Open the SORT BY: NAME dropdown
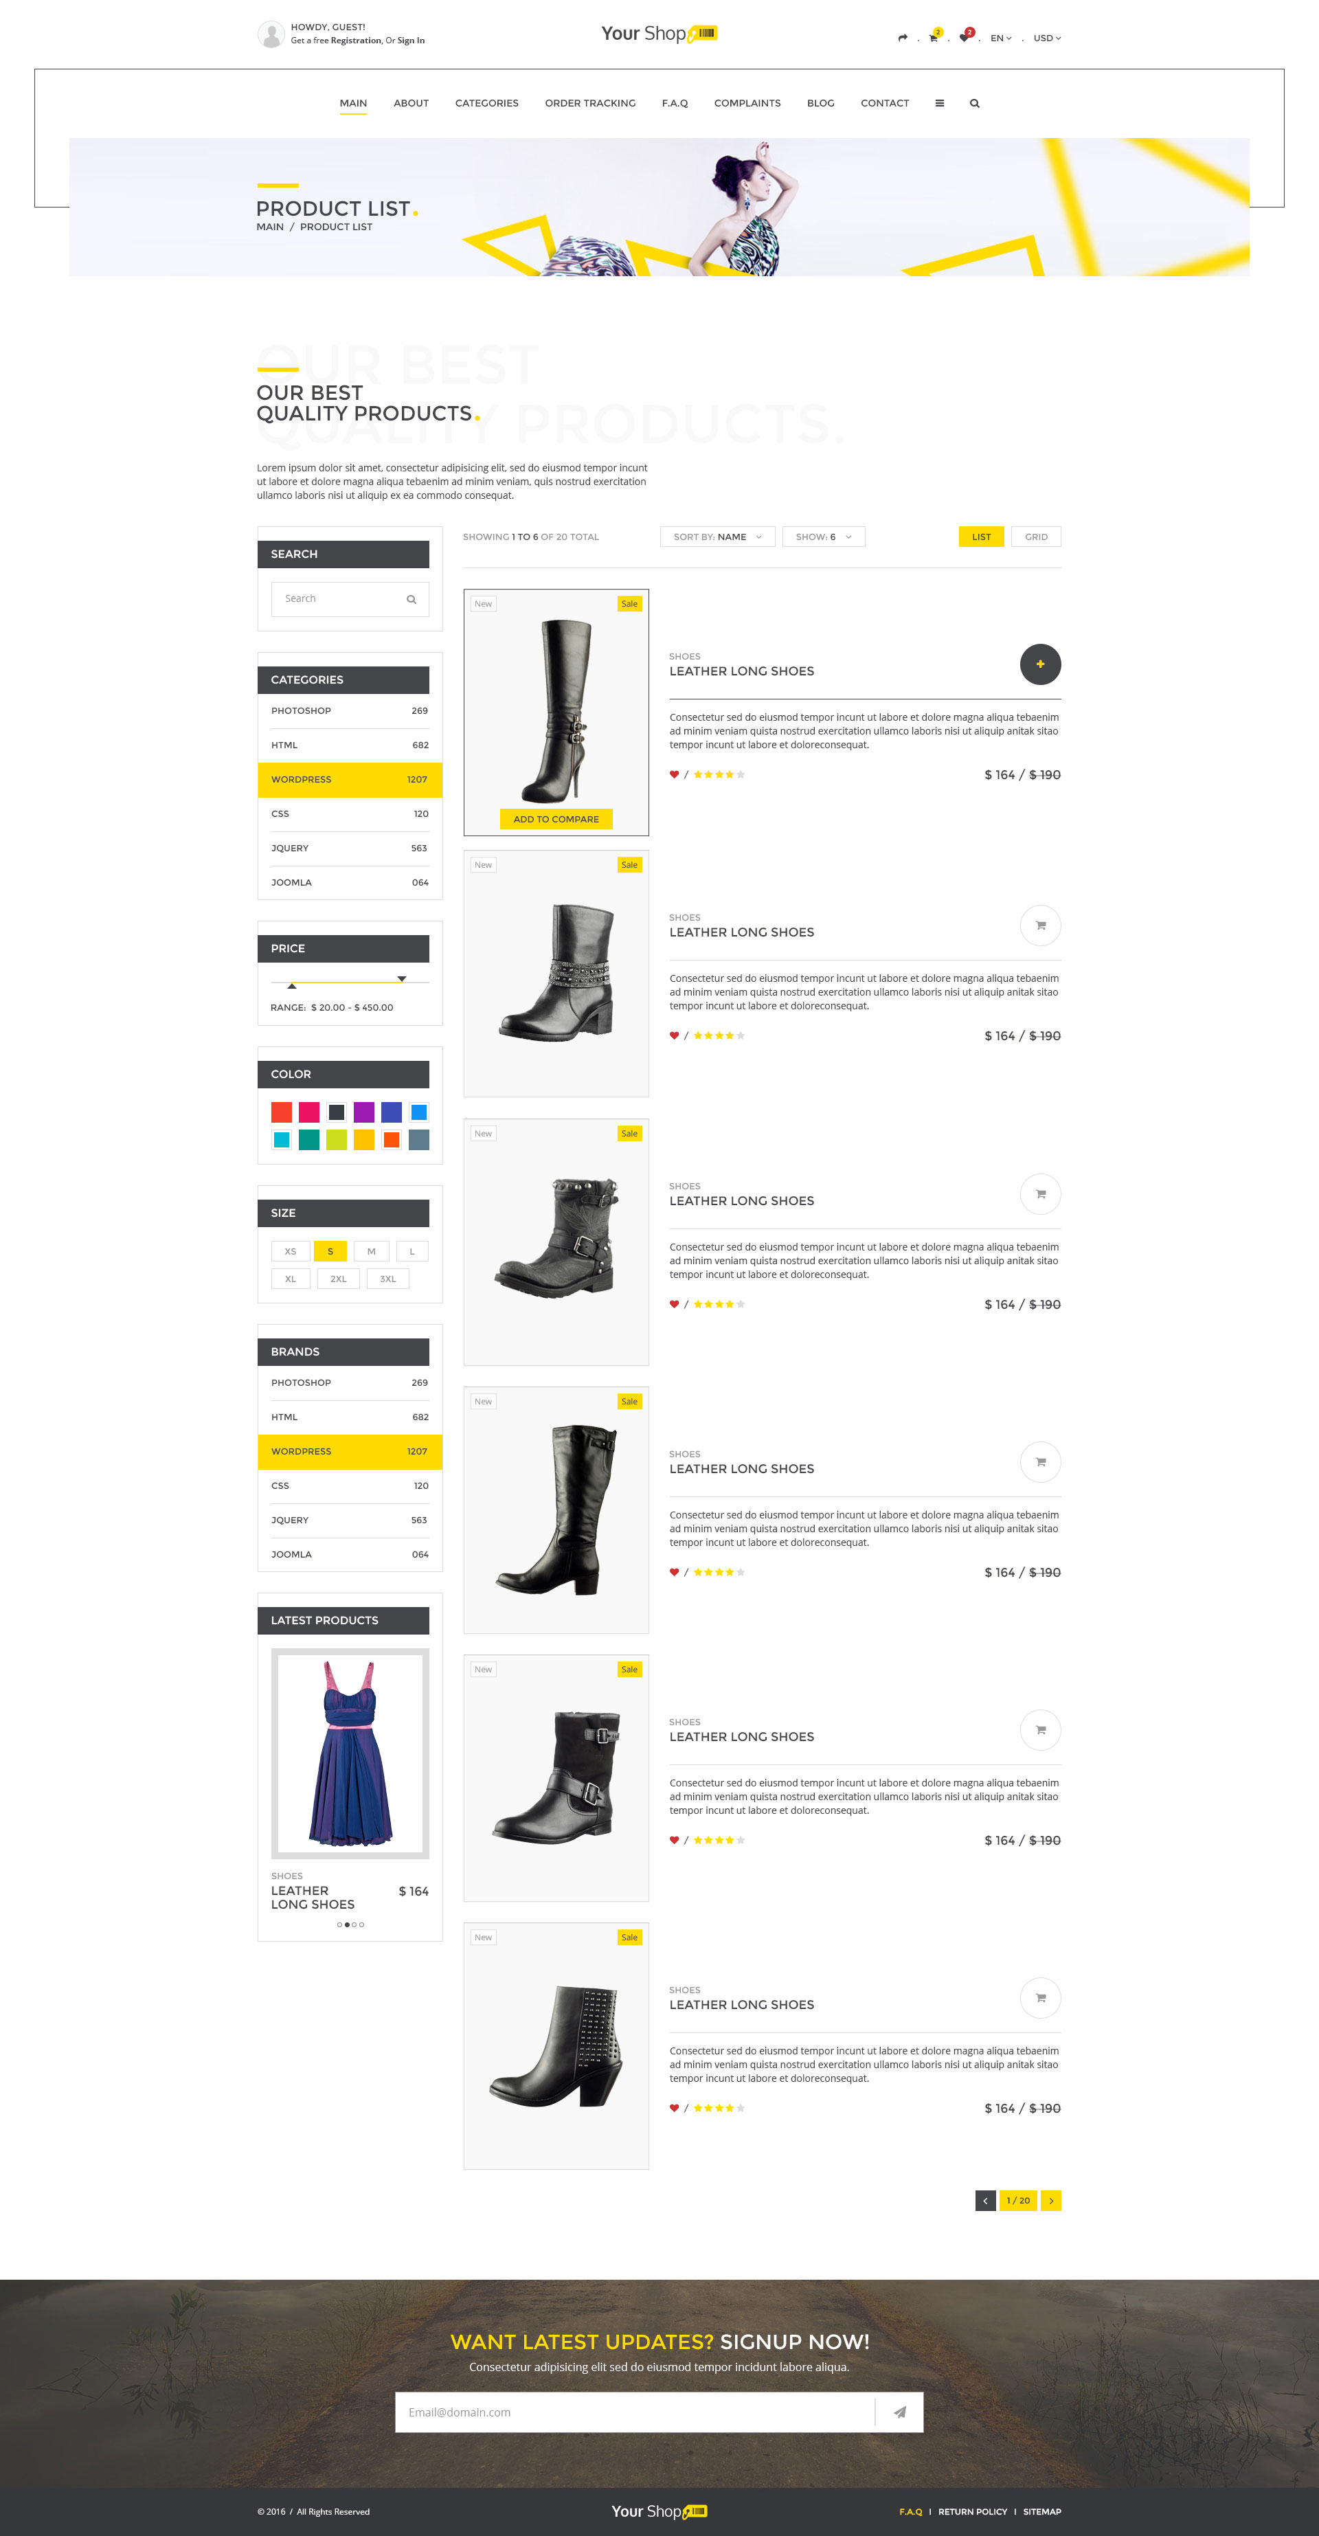The height and width of the screenshot is (2536, 1319). (718, 537)
